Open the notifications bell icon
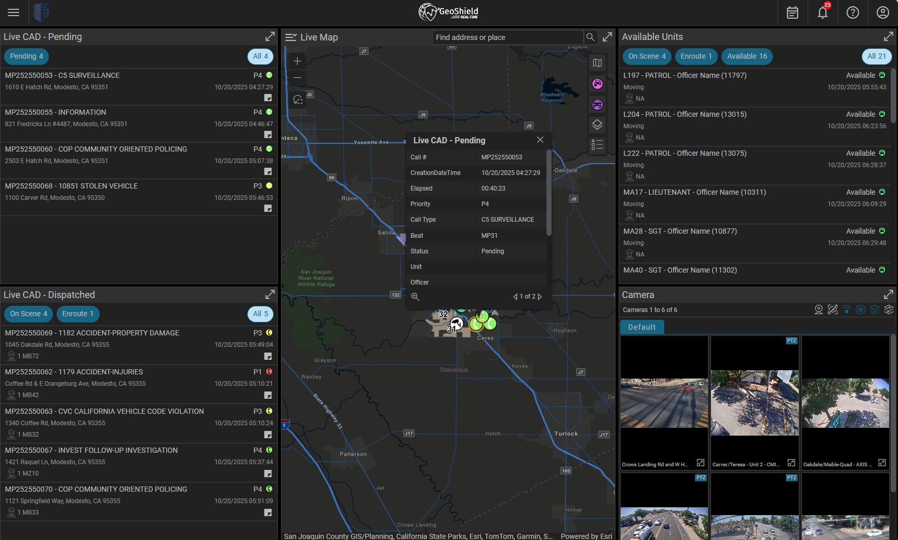The width and height of the screenshot is (898, 540). pos(823,12)
